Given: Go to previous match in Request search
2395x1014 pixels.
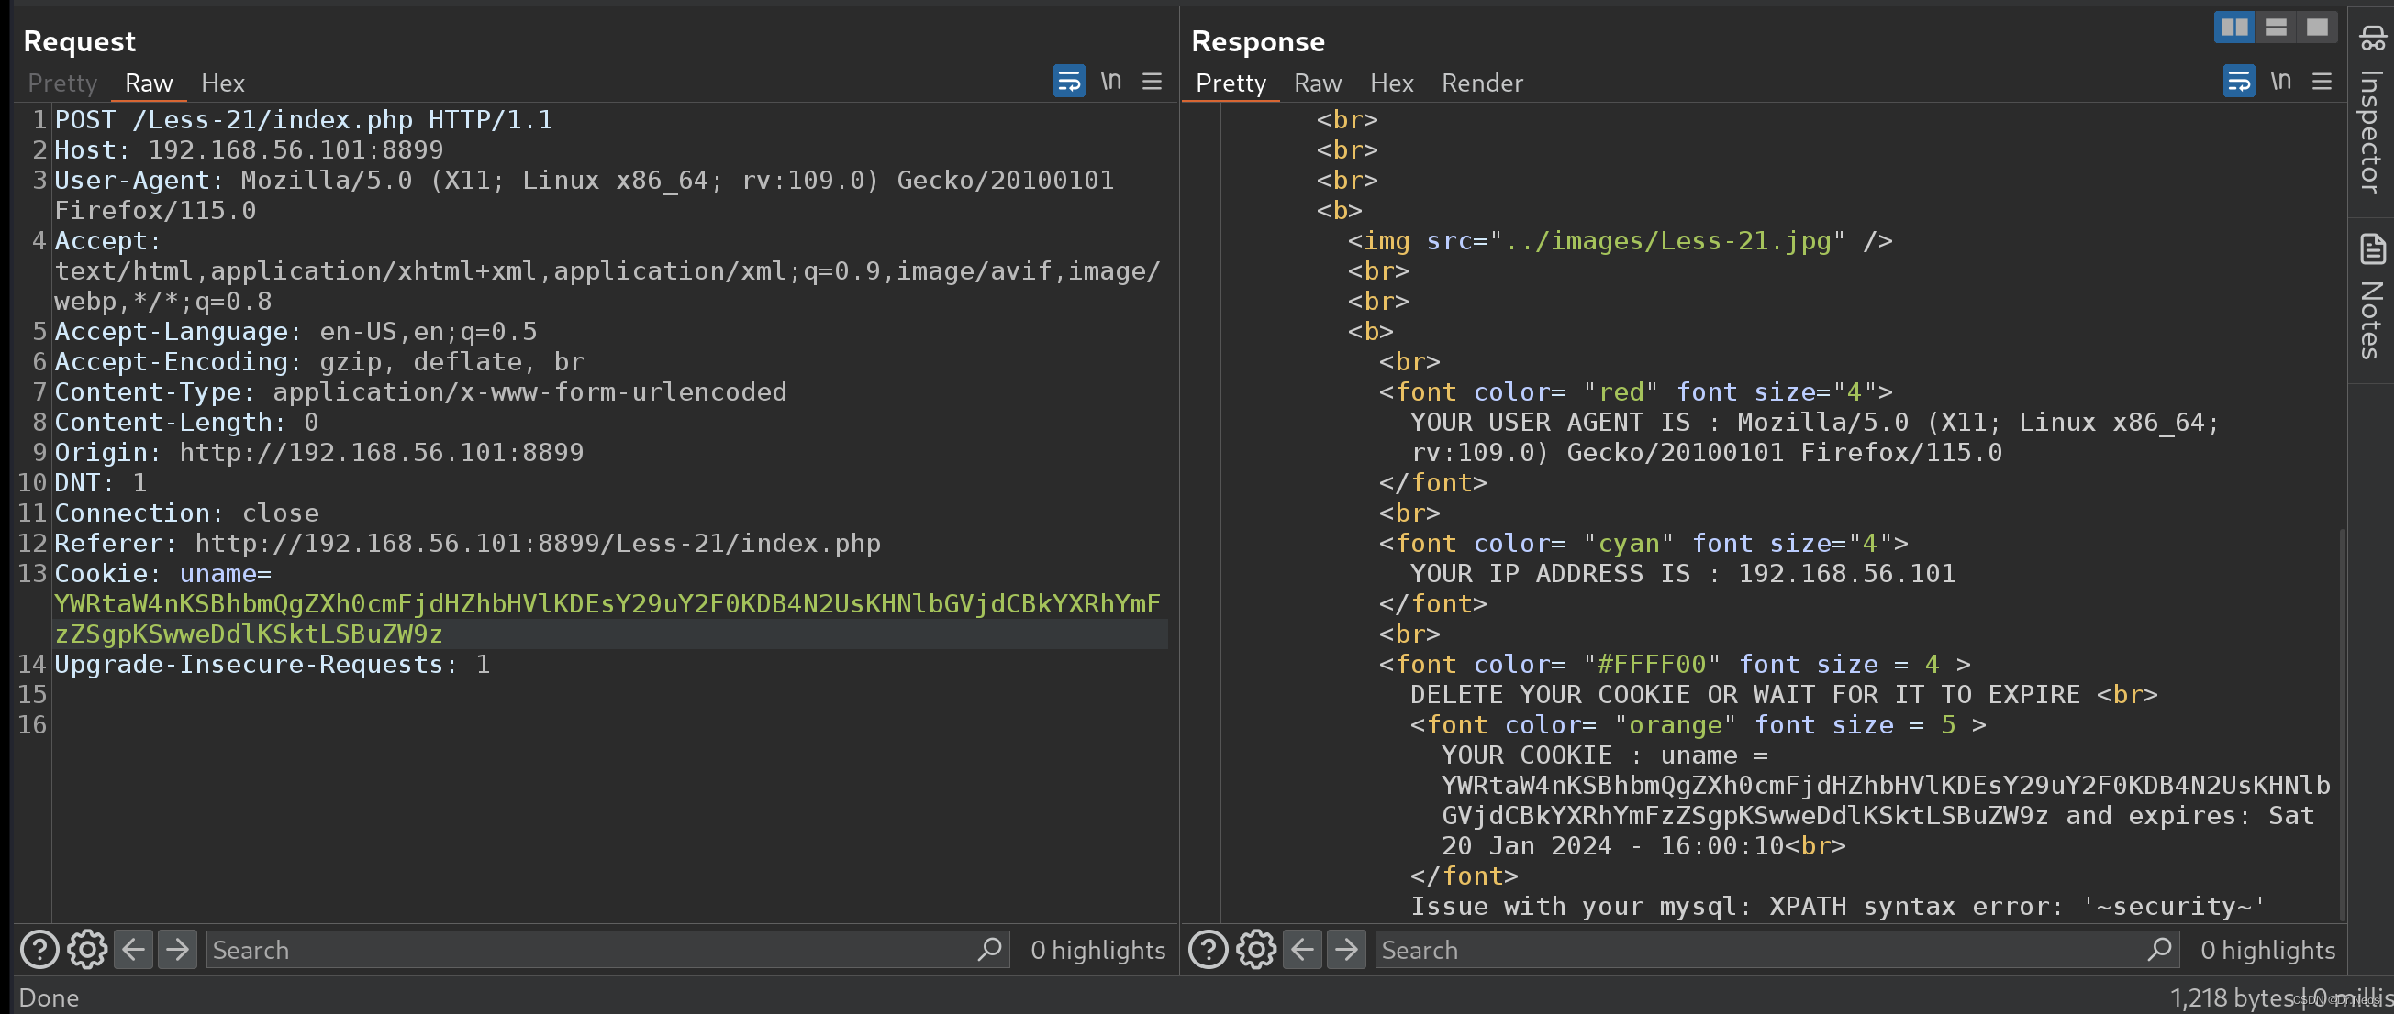Looking at the screenshot, I should pos(134,949).
